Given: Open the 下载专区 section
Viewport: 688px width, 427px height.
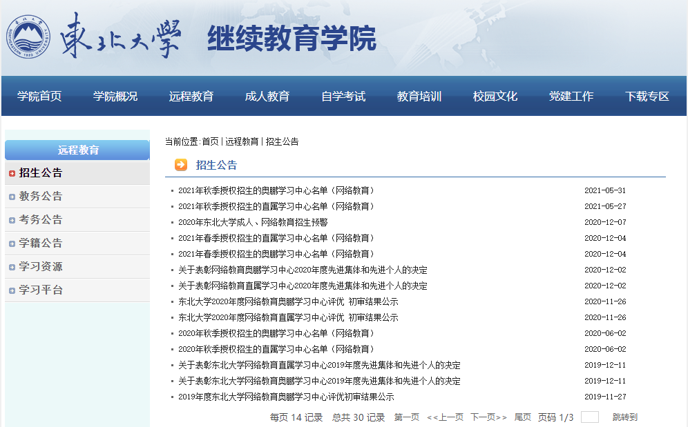Looking at the screenshot, I should 647,97.
